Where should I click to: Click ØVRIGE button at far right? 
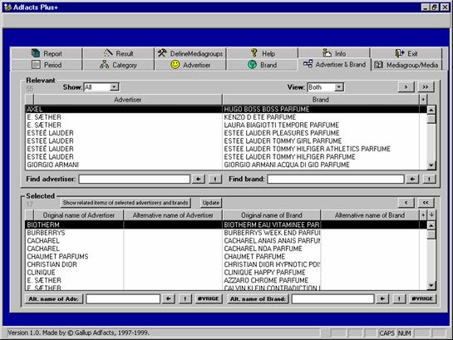(x=422, y=298)
